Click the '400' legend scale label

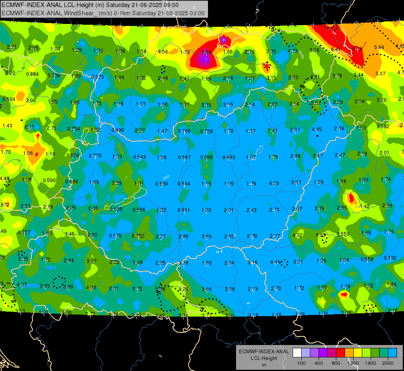tap(319, 363)
